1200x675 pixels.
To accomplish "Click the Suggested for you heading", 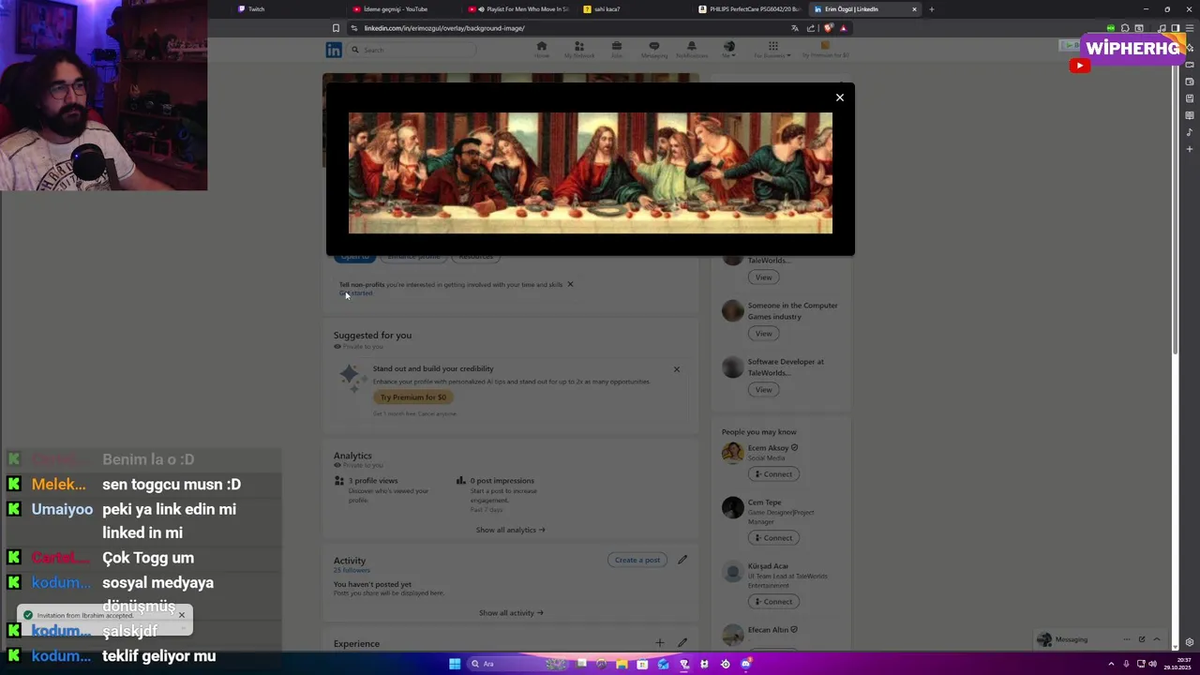I will (372, 335).
